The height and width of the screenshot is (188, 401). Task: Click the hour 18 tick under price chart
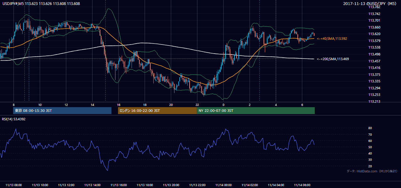tap(145, 105)
